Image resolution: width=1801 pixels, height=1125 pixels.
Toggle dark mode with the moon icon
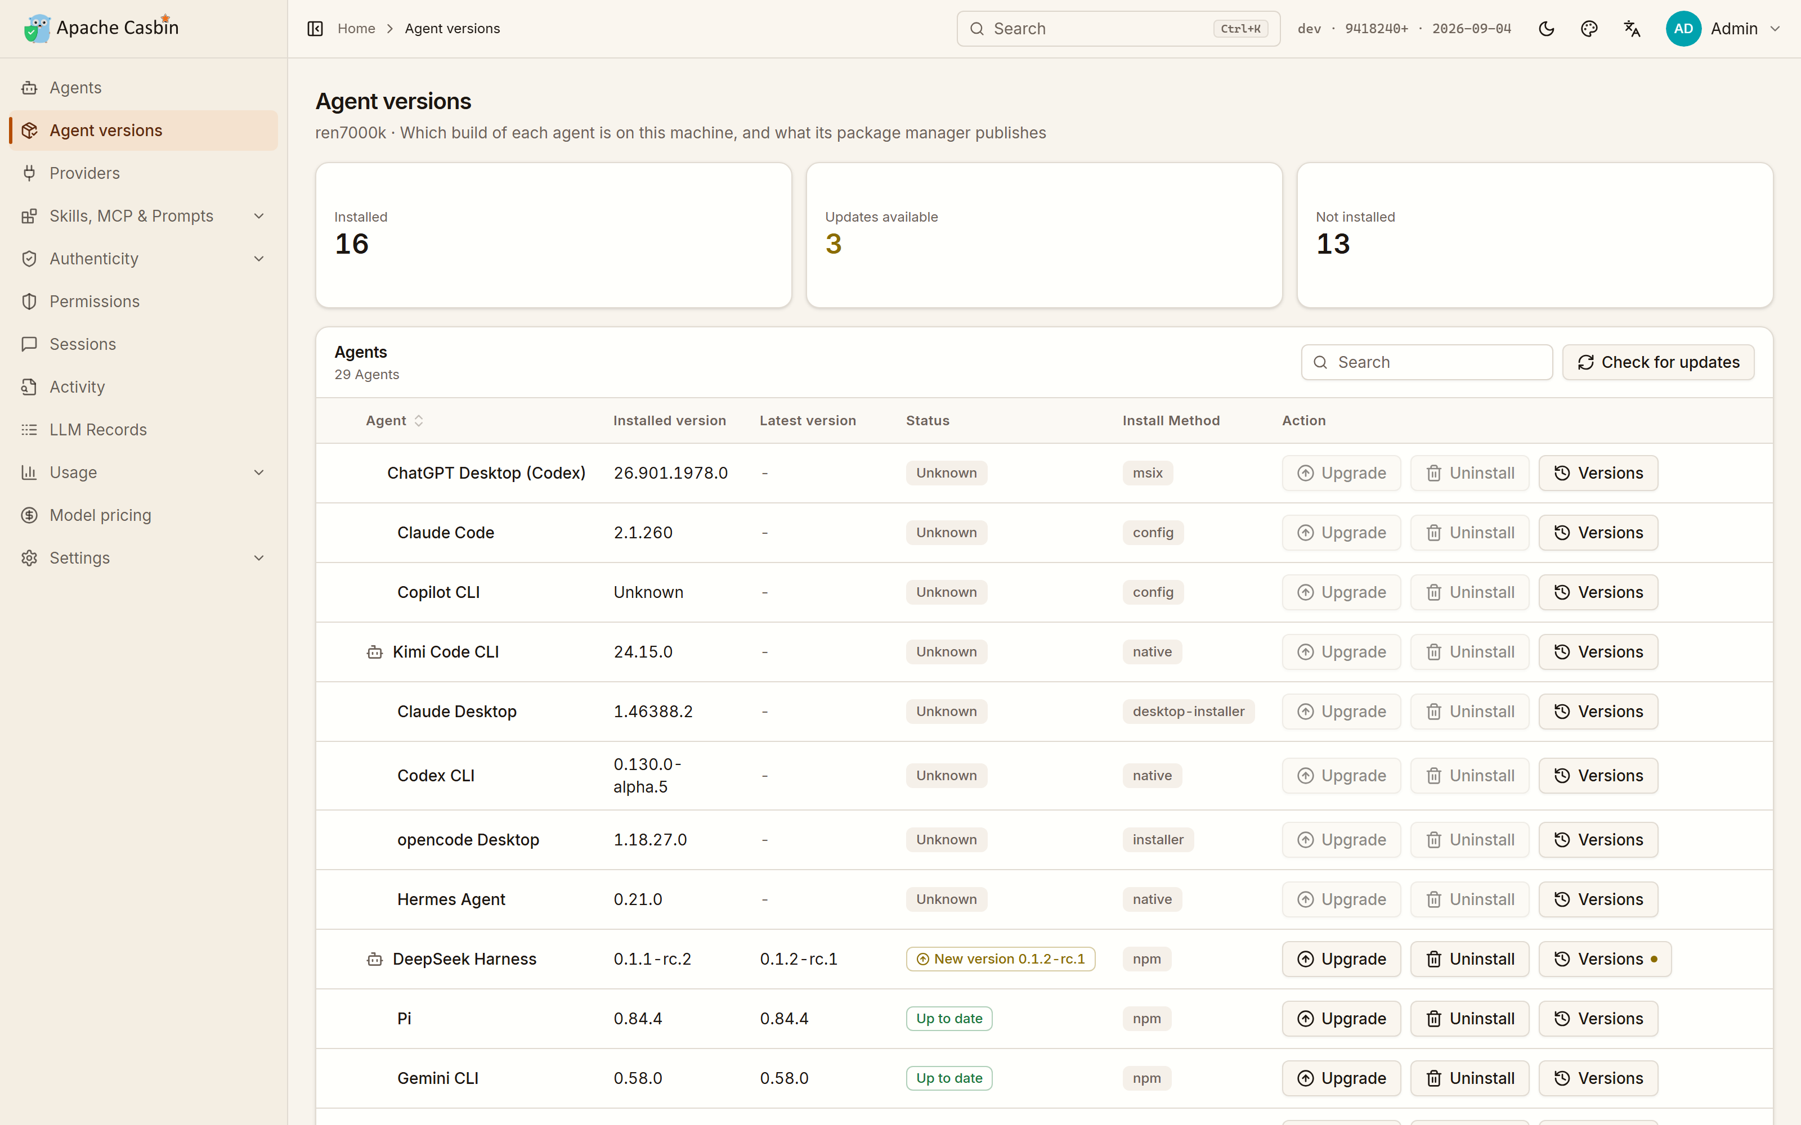pyautogui.click(x=1545, y=28)
